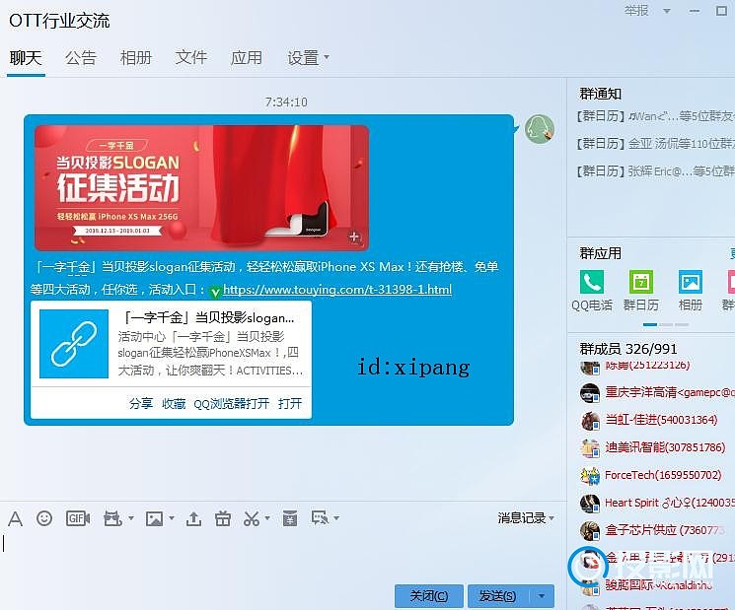Expand the sticker cat dropdown arrow
Screen dimensions: 735x610
[131, 517]
